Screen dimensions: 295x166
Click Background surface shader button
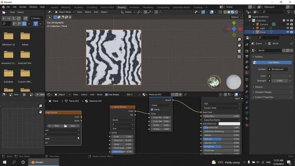[277, 69]
